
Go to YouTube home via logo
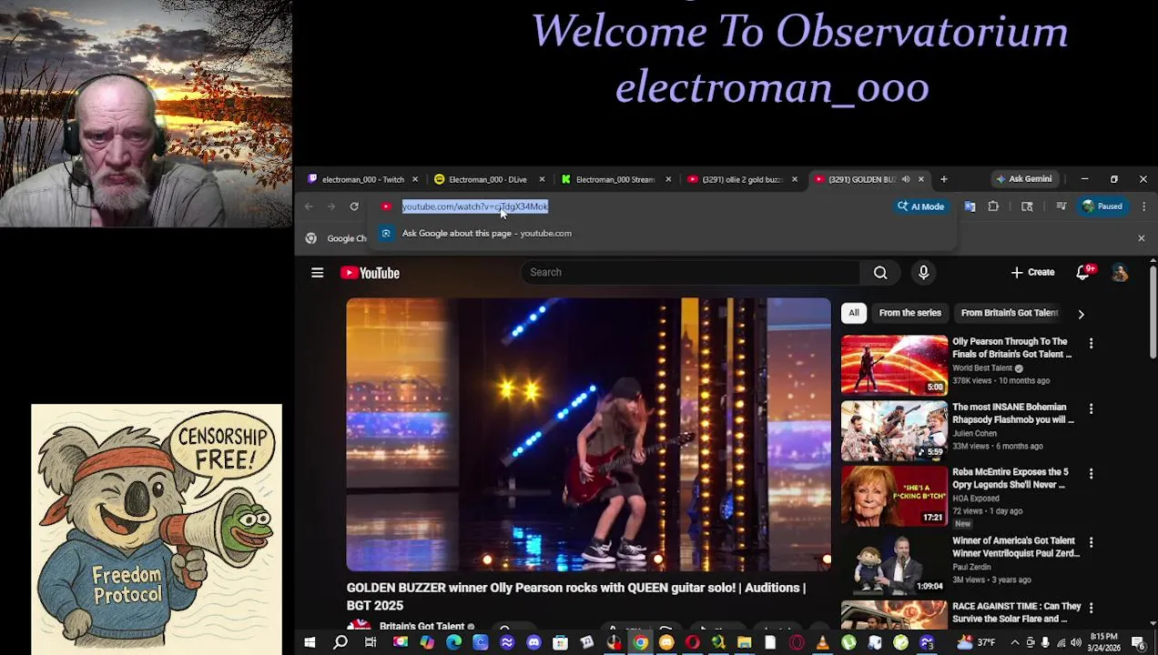(370, 272)
